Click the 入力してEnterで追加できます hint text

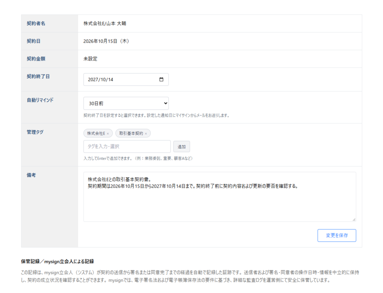pyautogui.click(x=138, y=158)
